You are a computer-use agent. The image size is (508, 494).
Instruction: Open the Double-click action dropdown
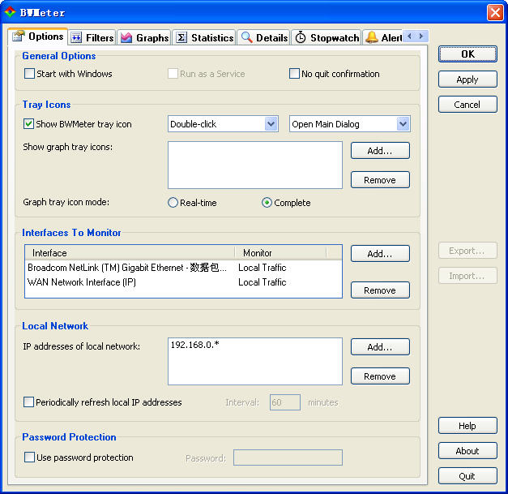(271, 124)
